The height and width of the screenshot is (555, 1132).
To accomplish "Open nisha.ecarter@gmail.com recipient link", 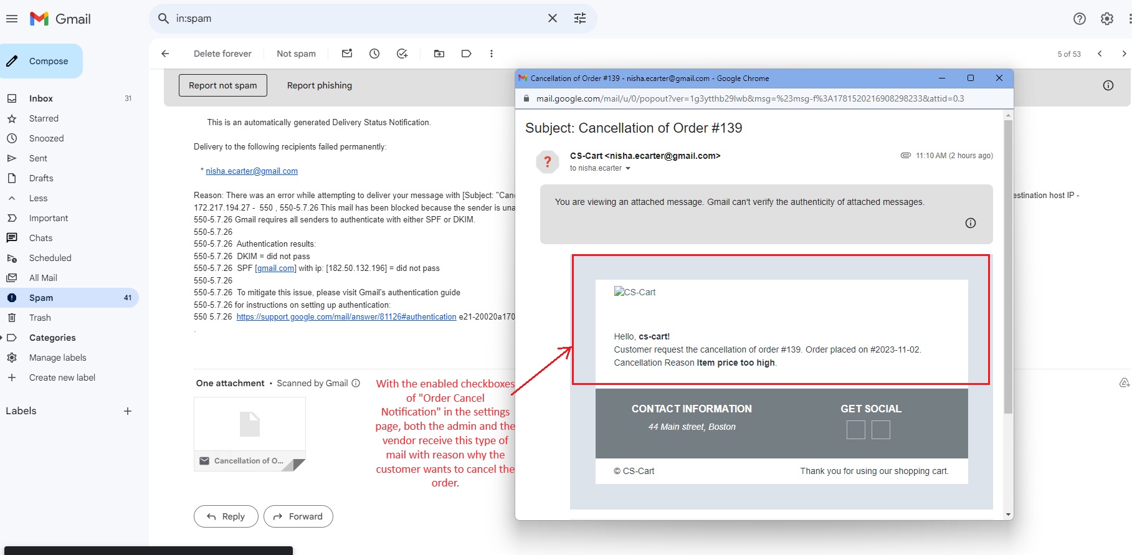I will click(252, 171).
